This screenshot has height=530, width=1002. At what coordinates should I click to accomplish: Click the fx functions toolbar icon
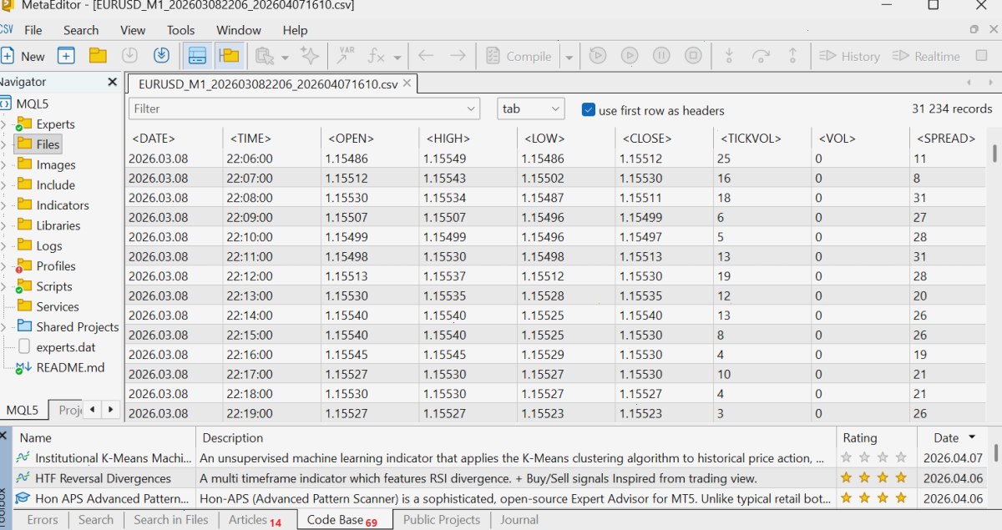coord(377,56)
